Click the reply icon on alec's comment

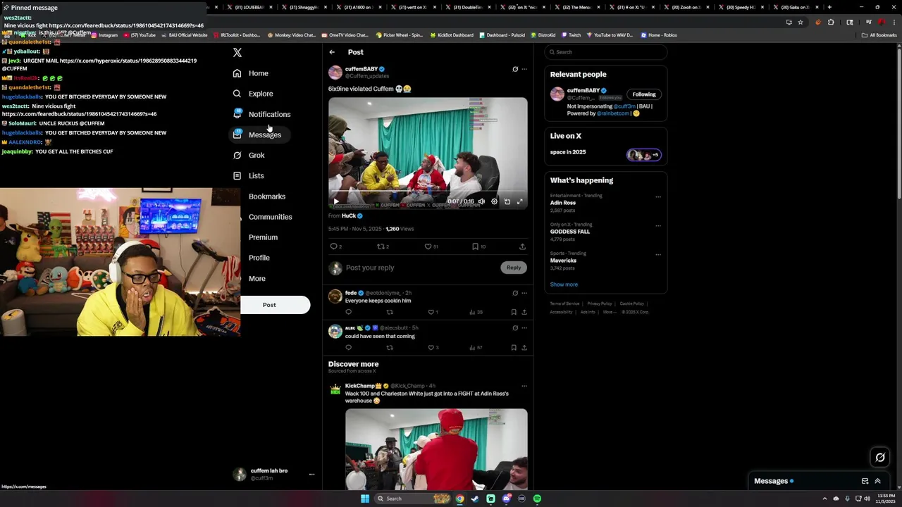[x=349, y=347]
